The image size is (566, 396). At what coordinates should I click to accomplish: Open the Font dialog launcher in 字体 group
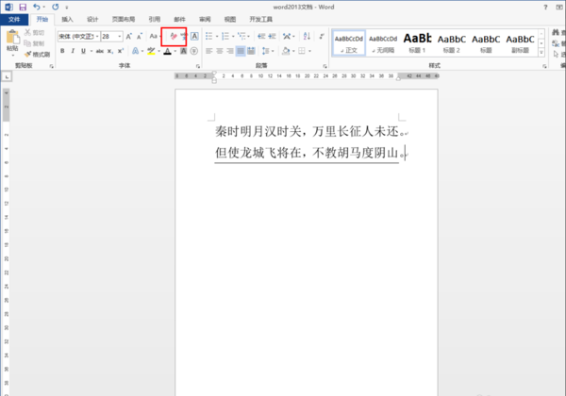(198, 66)
